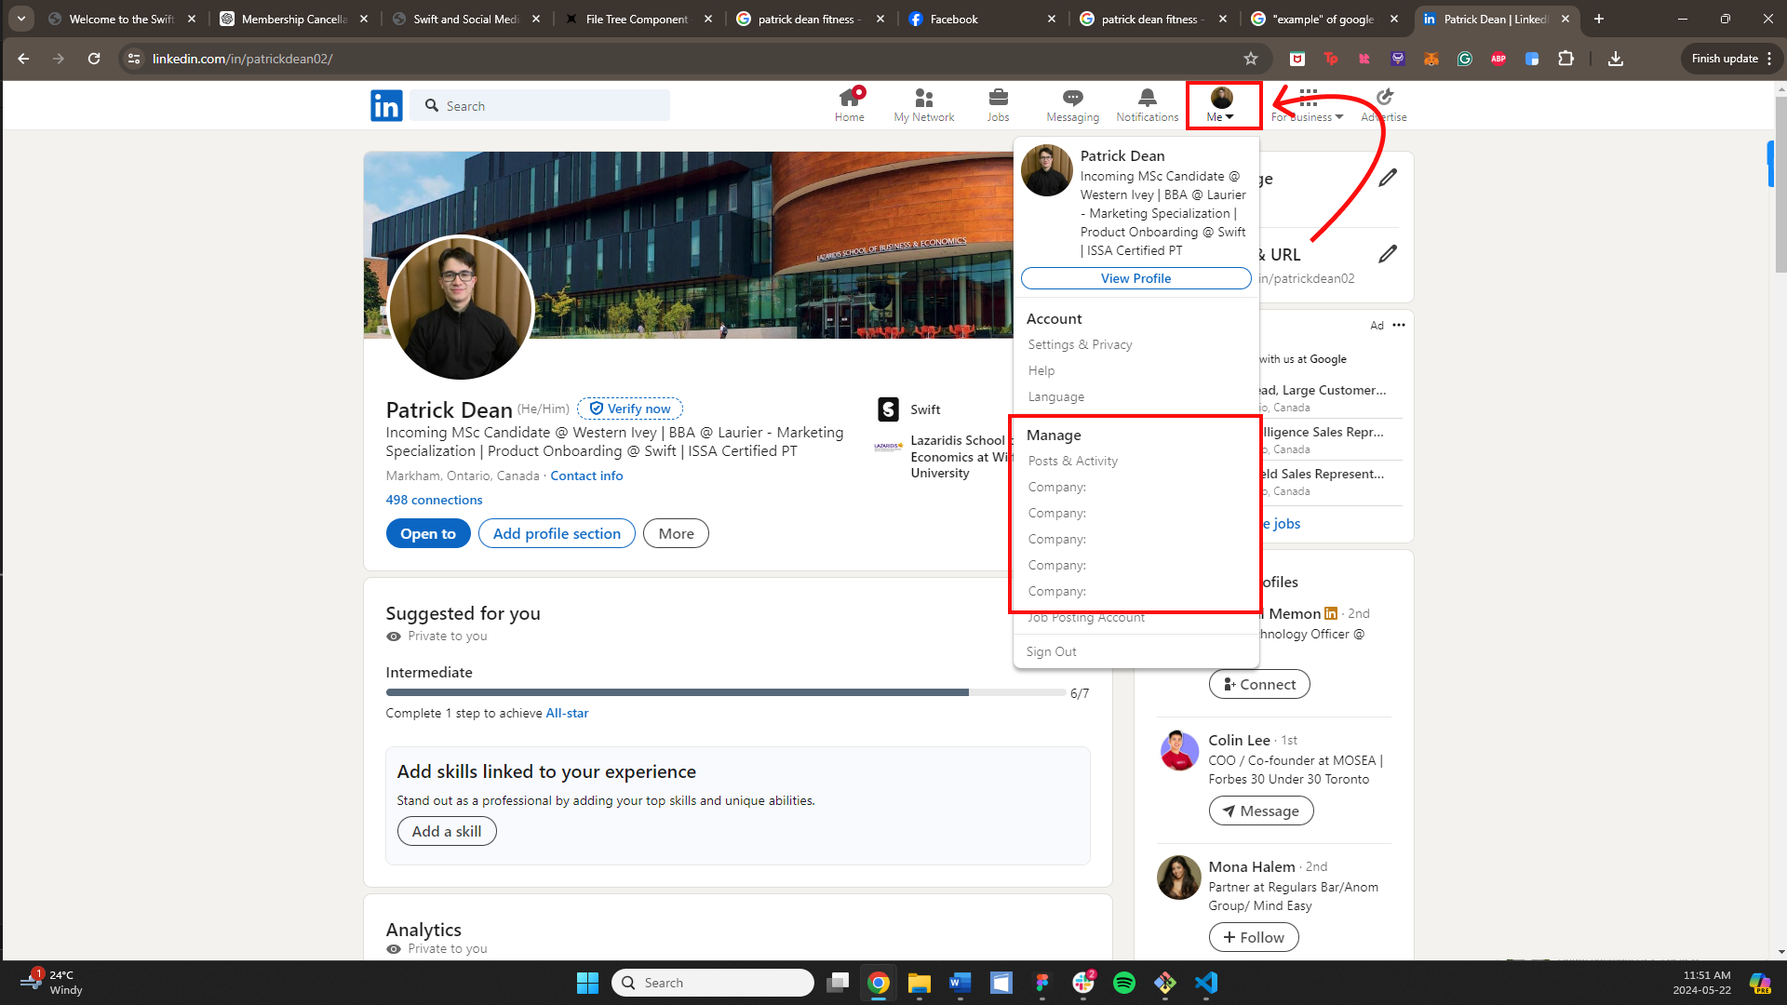This screenshot has height=1005, width=1787.
Task: Open the Contact info link
Action: [586, 476]
